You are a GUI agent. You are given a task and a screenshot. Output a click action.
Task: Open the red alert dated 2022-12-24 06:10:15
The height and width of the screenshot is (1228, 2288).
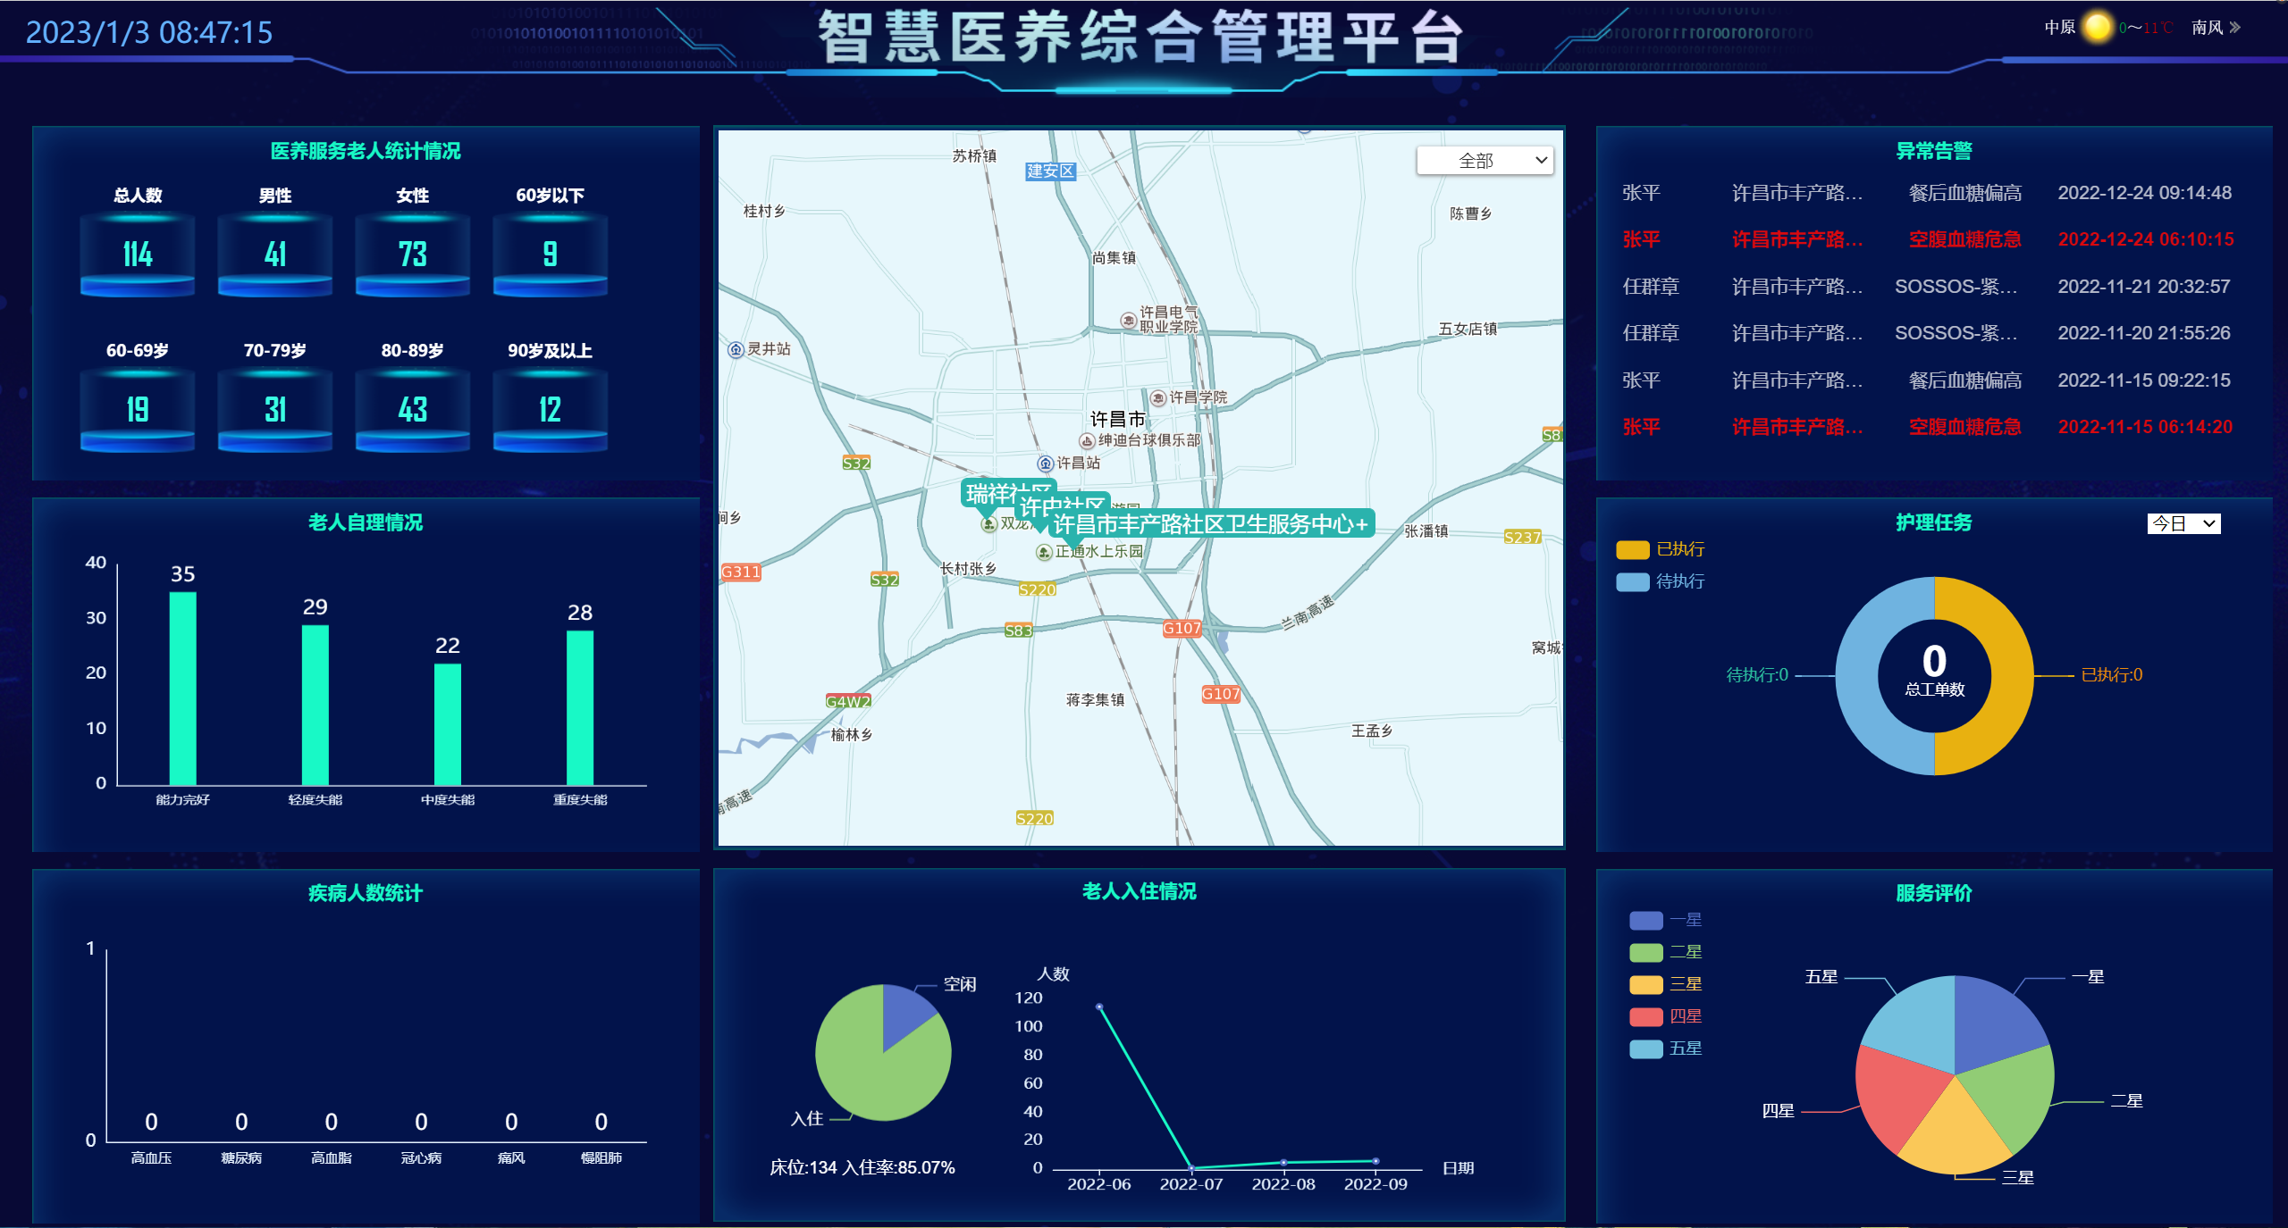point(1927,239)
